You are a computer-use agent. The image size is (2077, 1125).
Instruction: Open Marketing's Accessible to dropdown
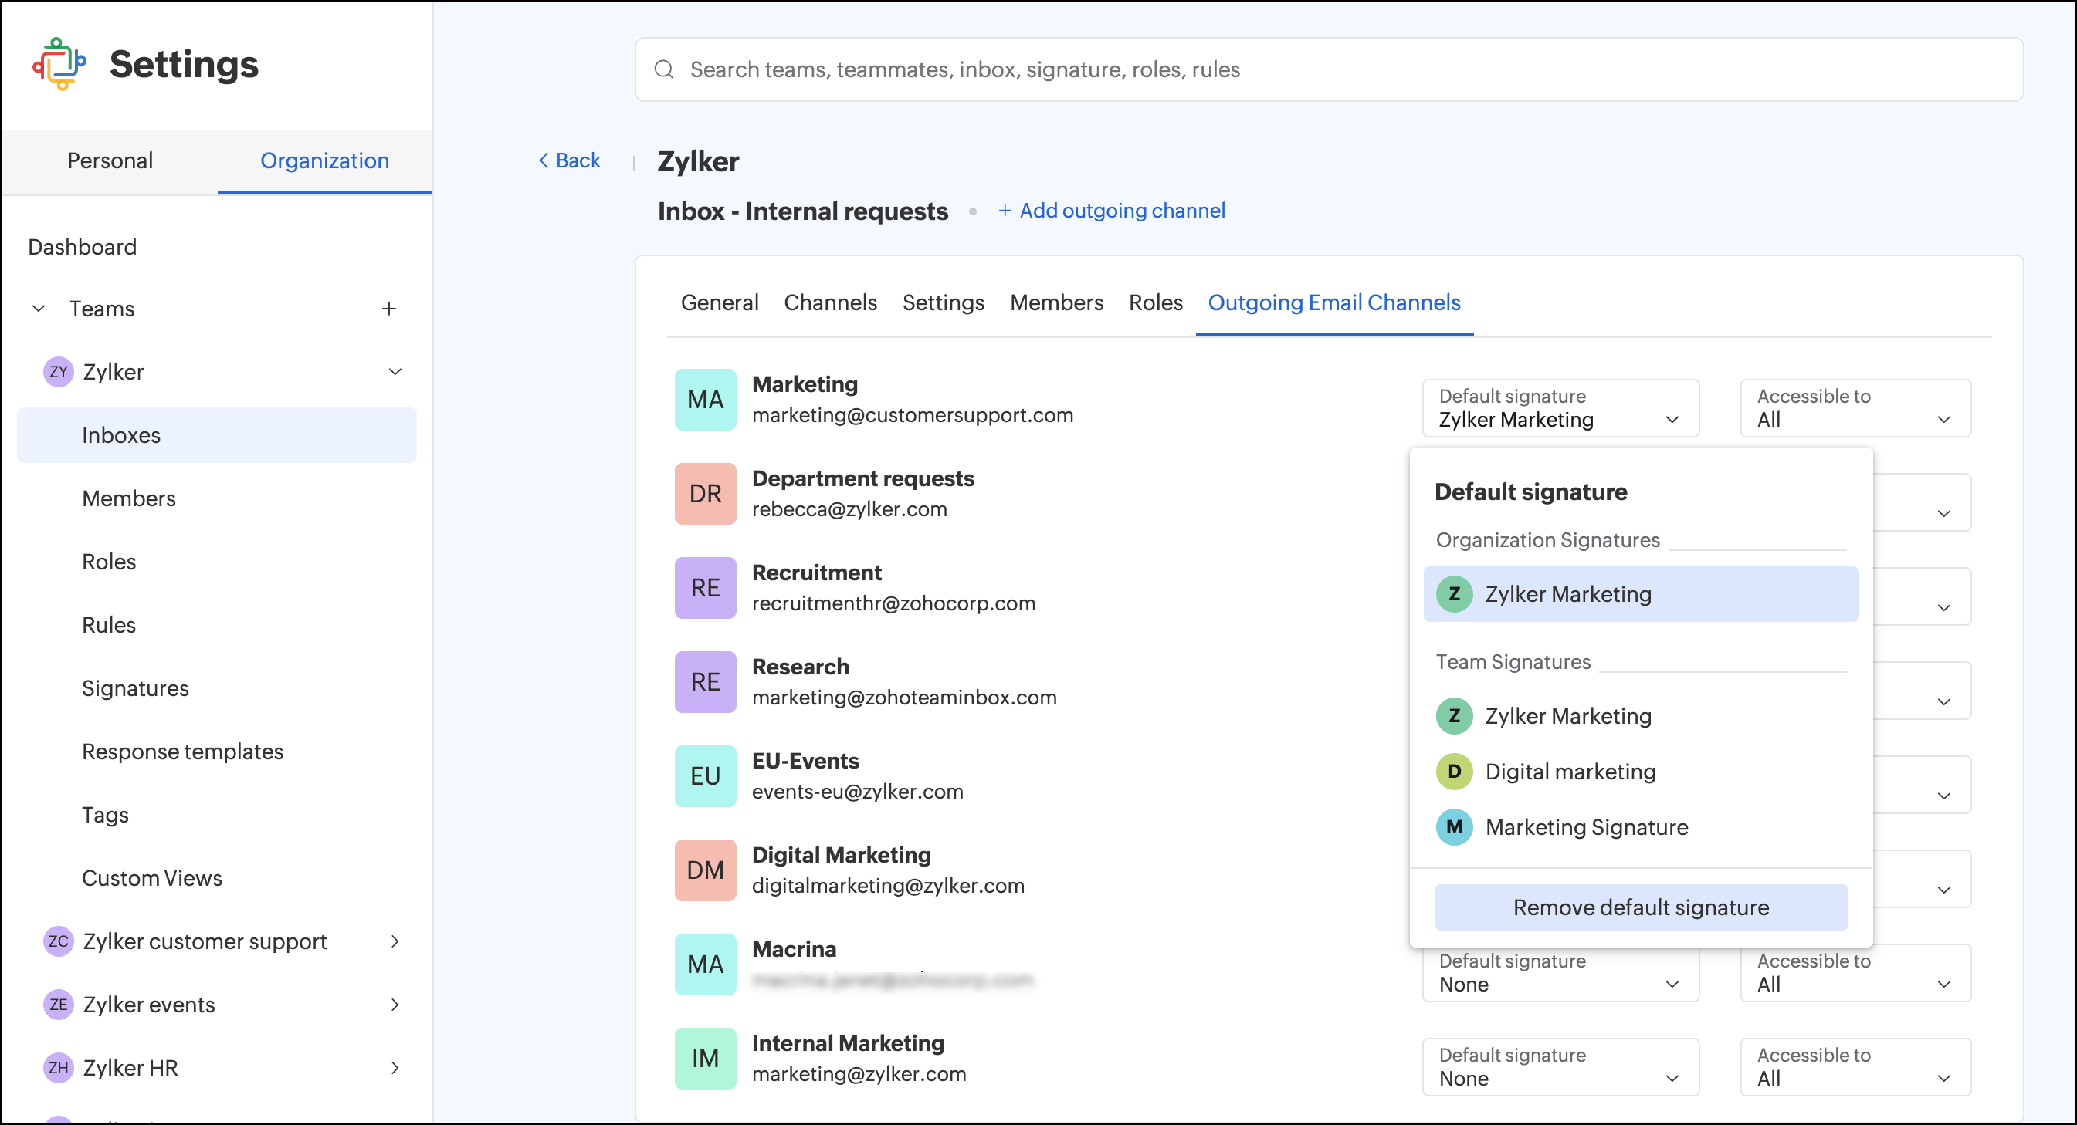tap(1856, 409)
